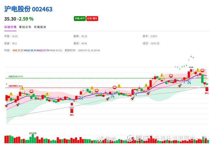The height and width of the screenshot is (145, 213).
Task: Click the 成交 value 13.91 亿
Action: (x=155, y=43)
